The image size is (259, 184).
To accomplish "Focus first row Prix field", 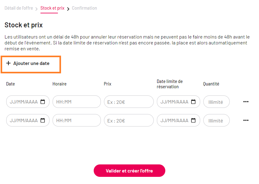I will click(129, 102).
